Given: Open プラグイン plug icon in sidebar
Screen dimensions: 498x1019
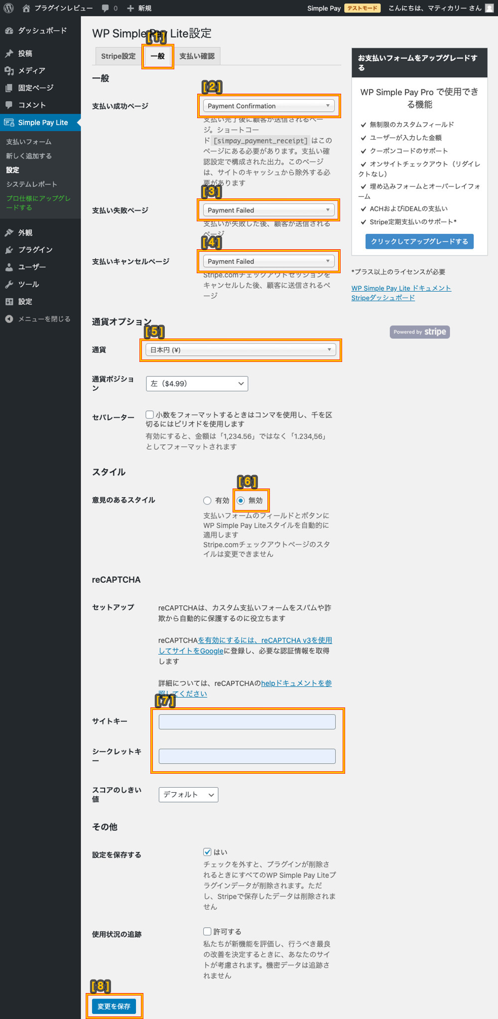Looking at the screenshot, I should coord(9,250).
